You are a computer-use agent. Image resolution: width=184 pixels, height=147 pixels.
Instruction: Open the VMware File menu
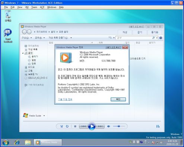pyautogui.click(x=6, y=7)
